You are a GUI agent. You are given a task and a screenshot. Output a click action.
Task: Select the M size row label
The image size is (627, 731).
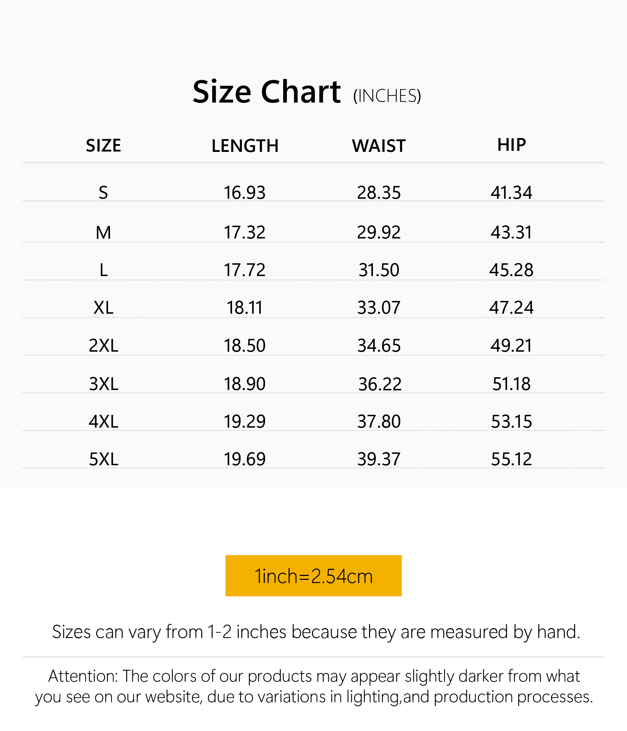pyautogui.click(x=103, y=233)
